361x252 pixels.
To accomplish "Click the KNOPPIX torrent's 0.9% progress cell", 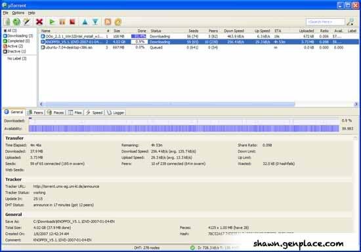I will (x=140, y=42).
